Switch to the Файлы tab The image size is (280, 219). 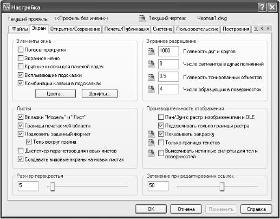(x=19, y=29)
